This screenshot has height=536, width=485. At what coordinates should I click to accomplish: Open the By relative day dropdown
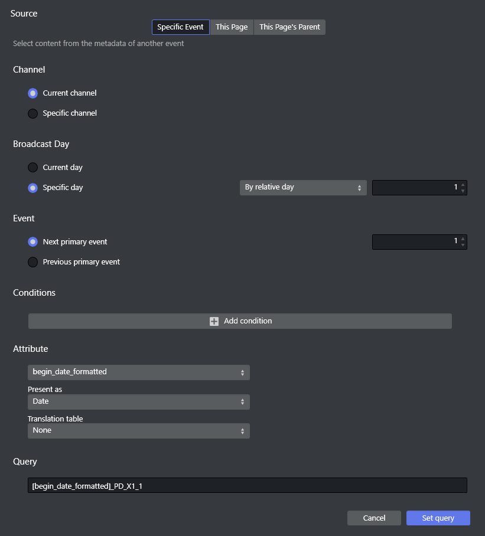tap(302, 188)
